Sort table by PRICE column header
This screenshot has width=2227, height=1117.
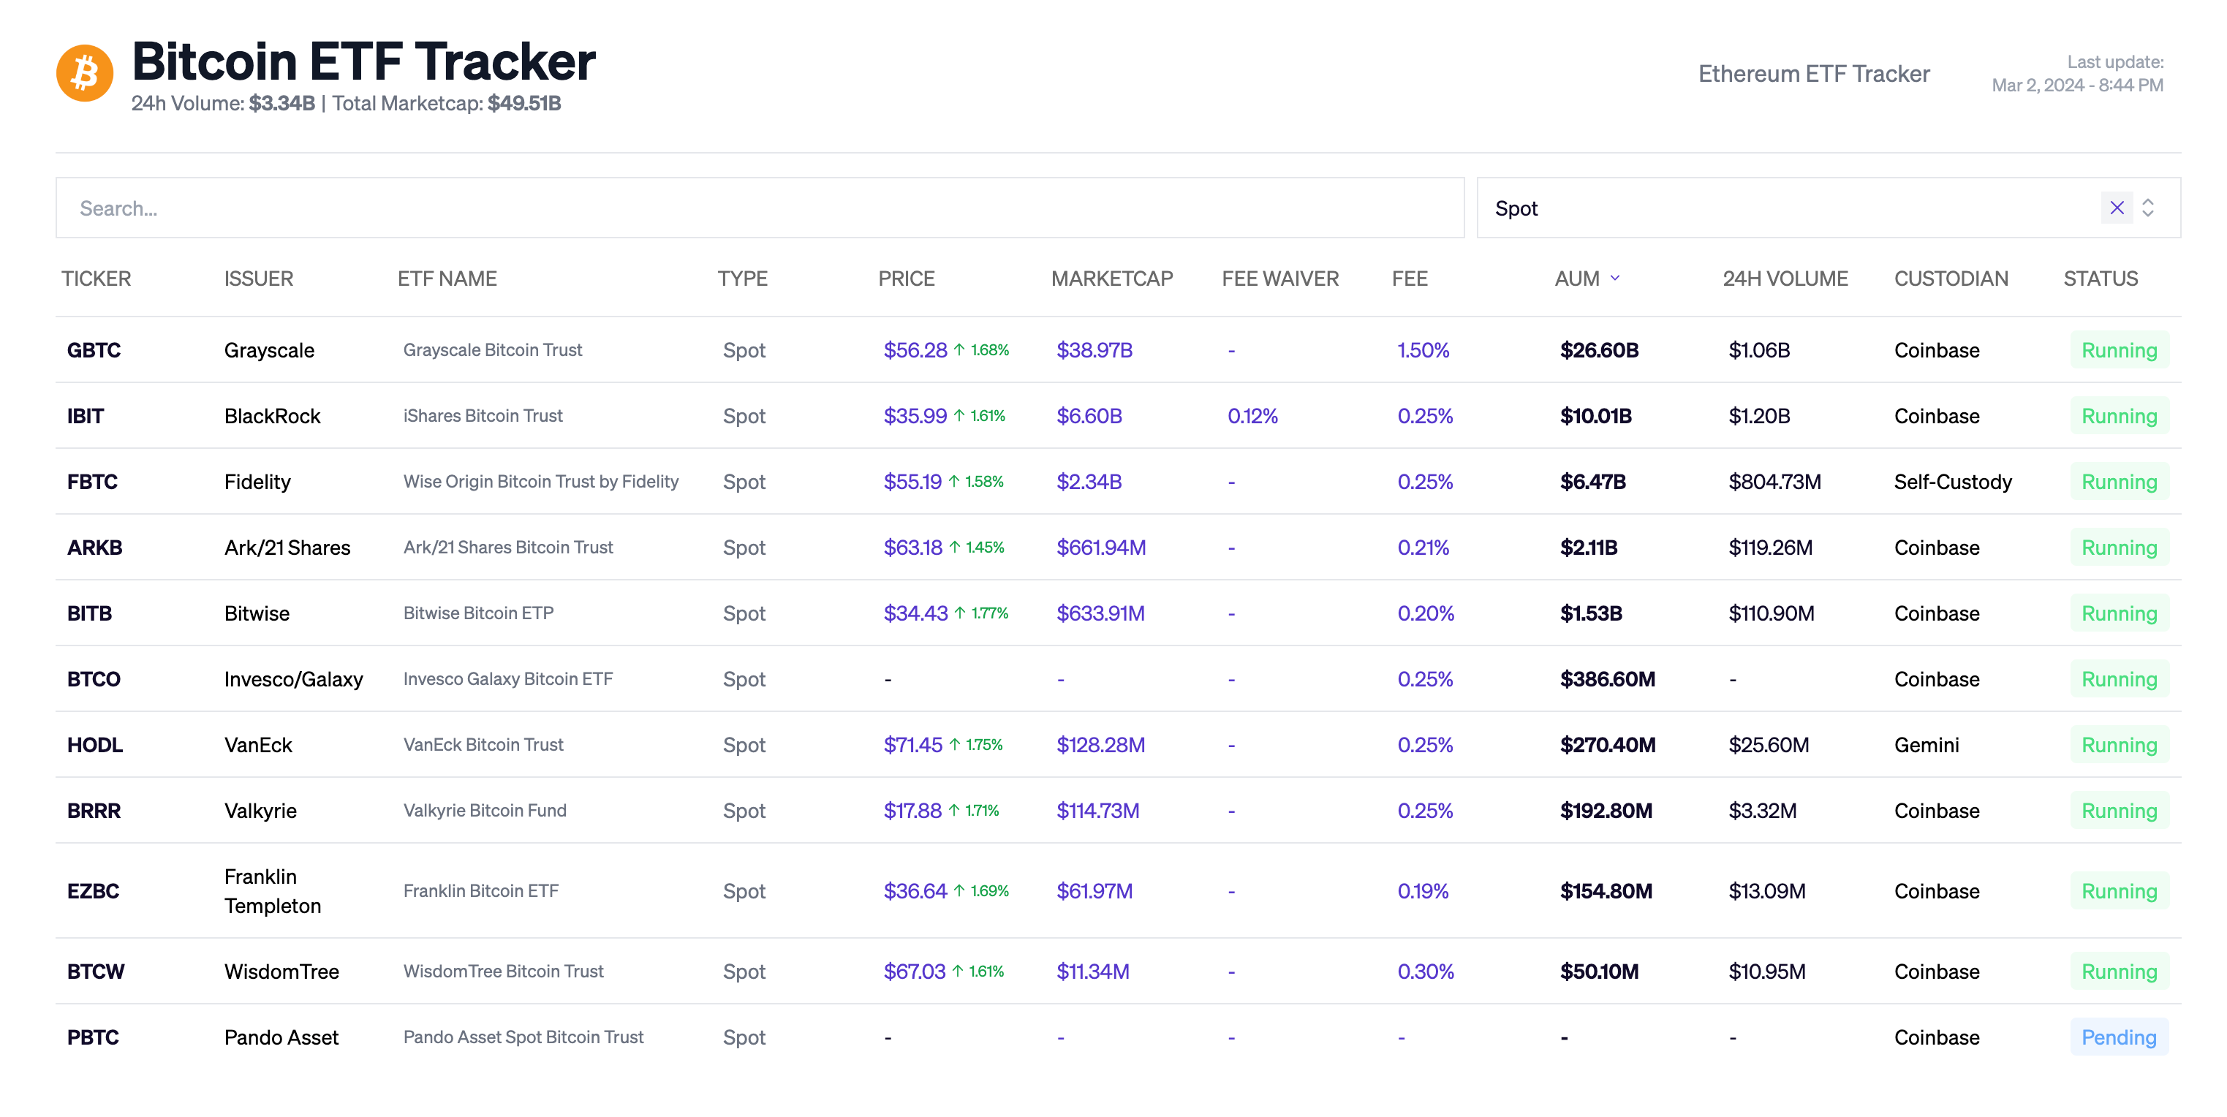[x=906, y=279]
